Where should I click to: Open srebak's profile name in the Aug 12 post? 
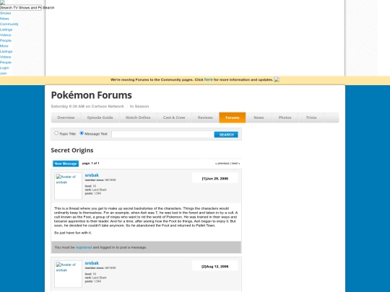(x=92, y=263)
